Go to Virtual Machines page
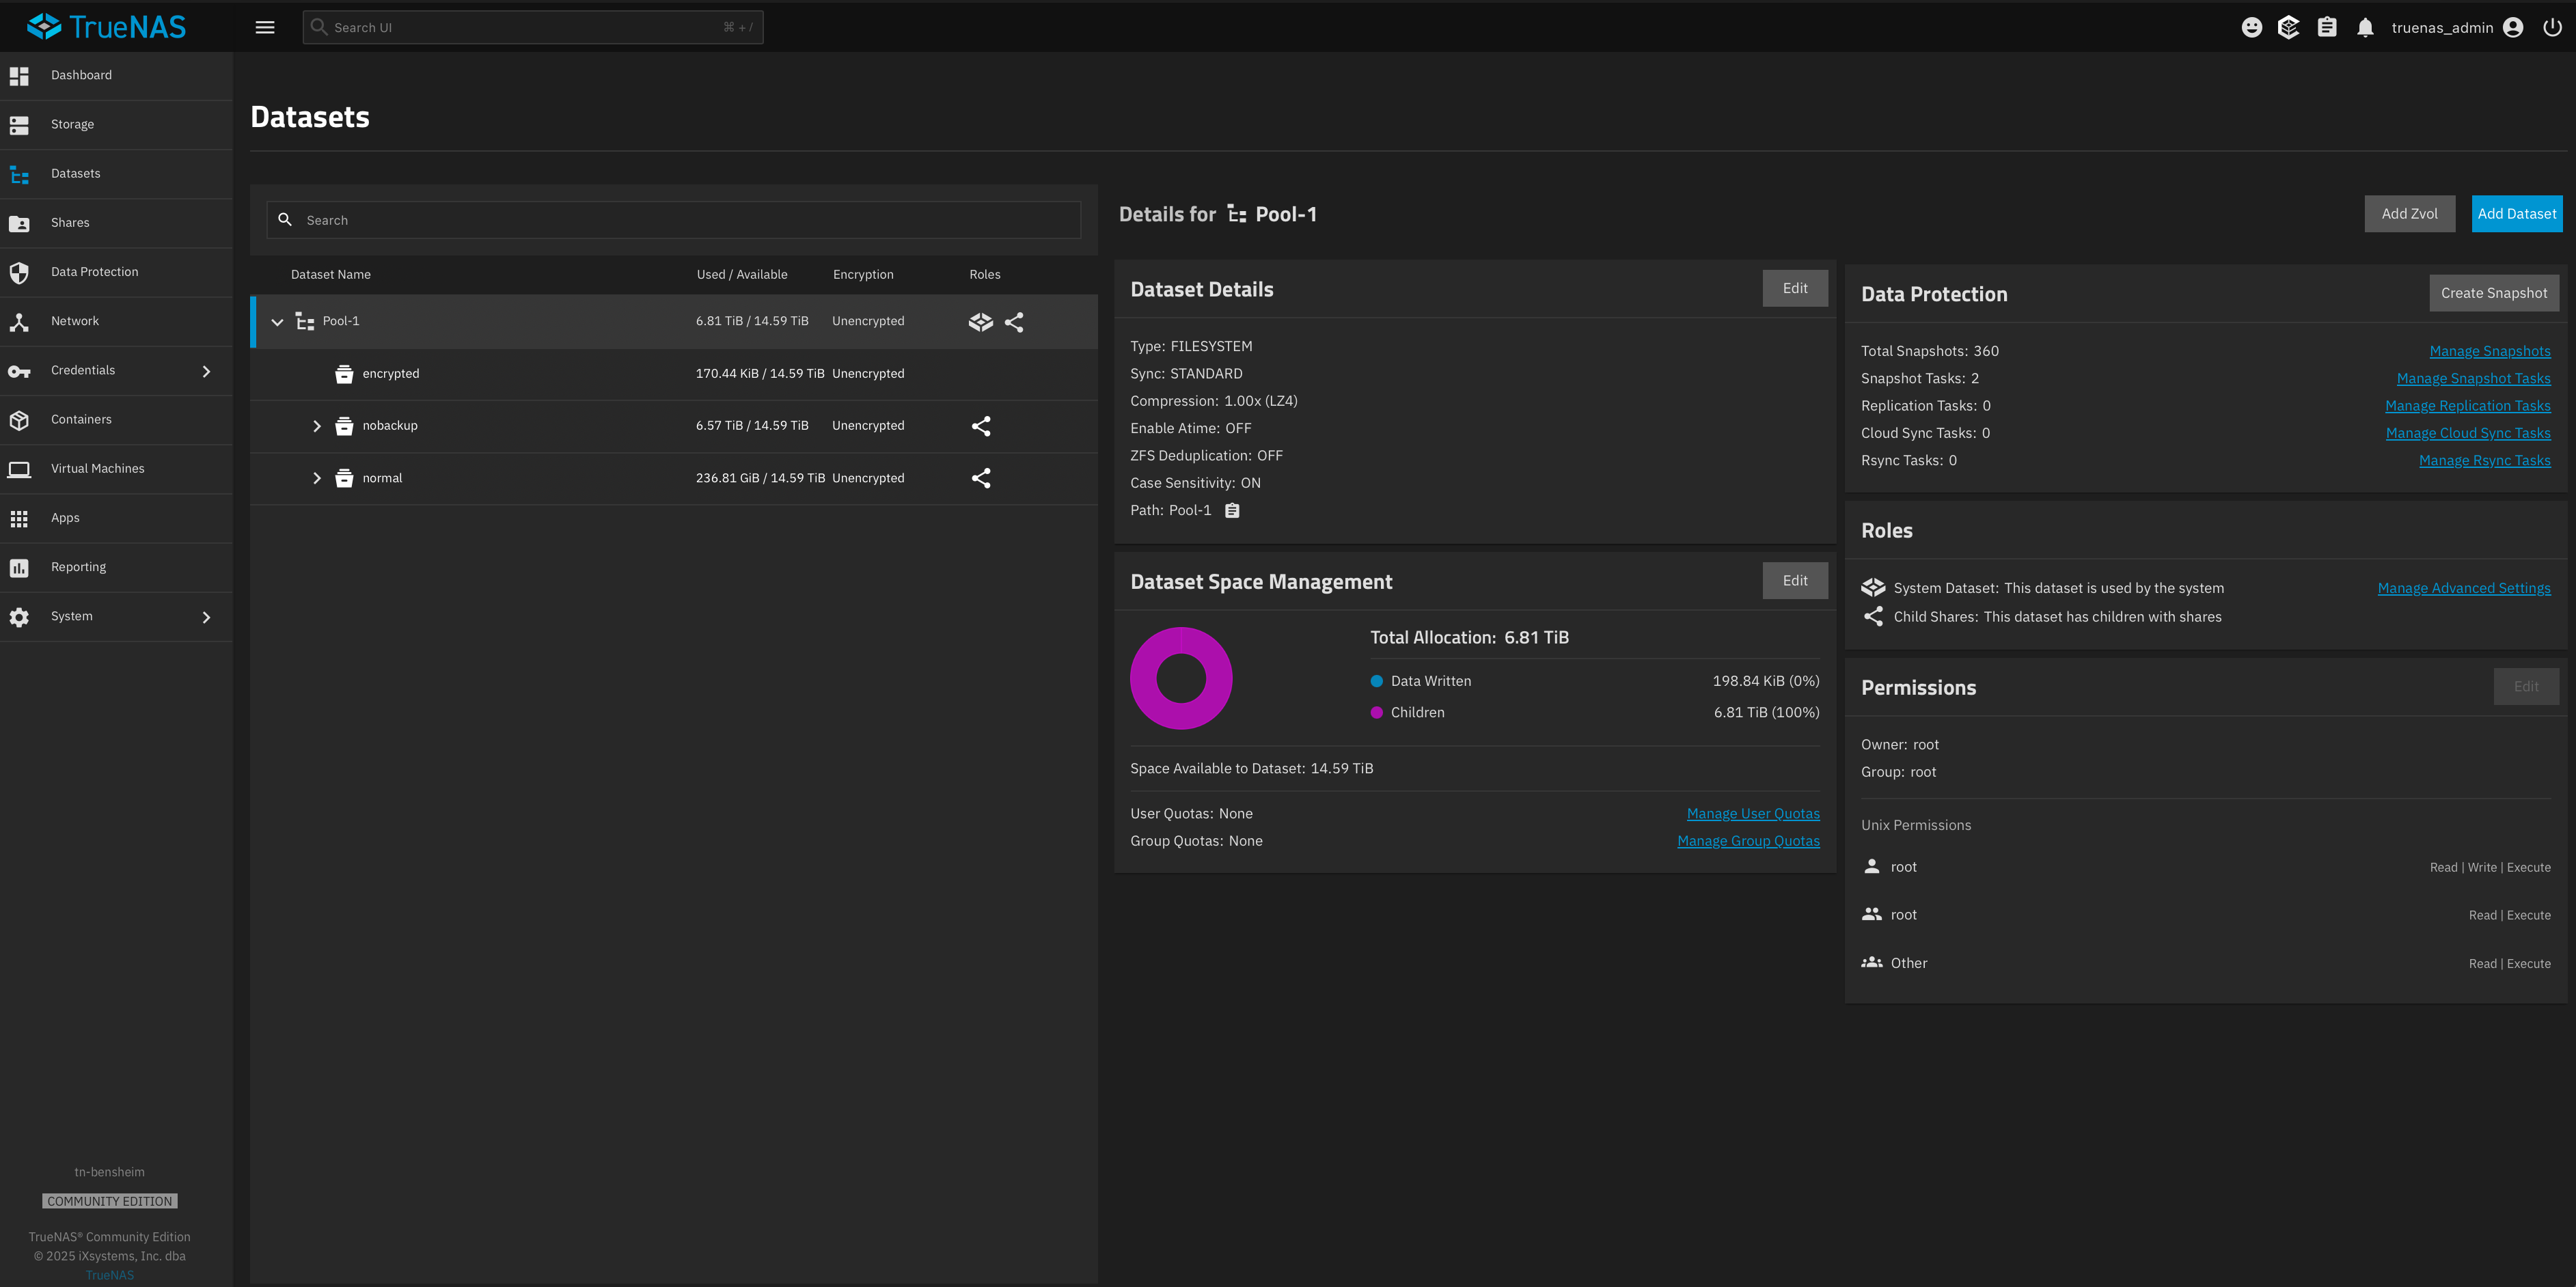The image size is (2576, 1287). (97, 469)
